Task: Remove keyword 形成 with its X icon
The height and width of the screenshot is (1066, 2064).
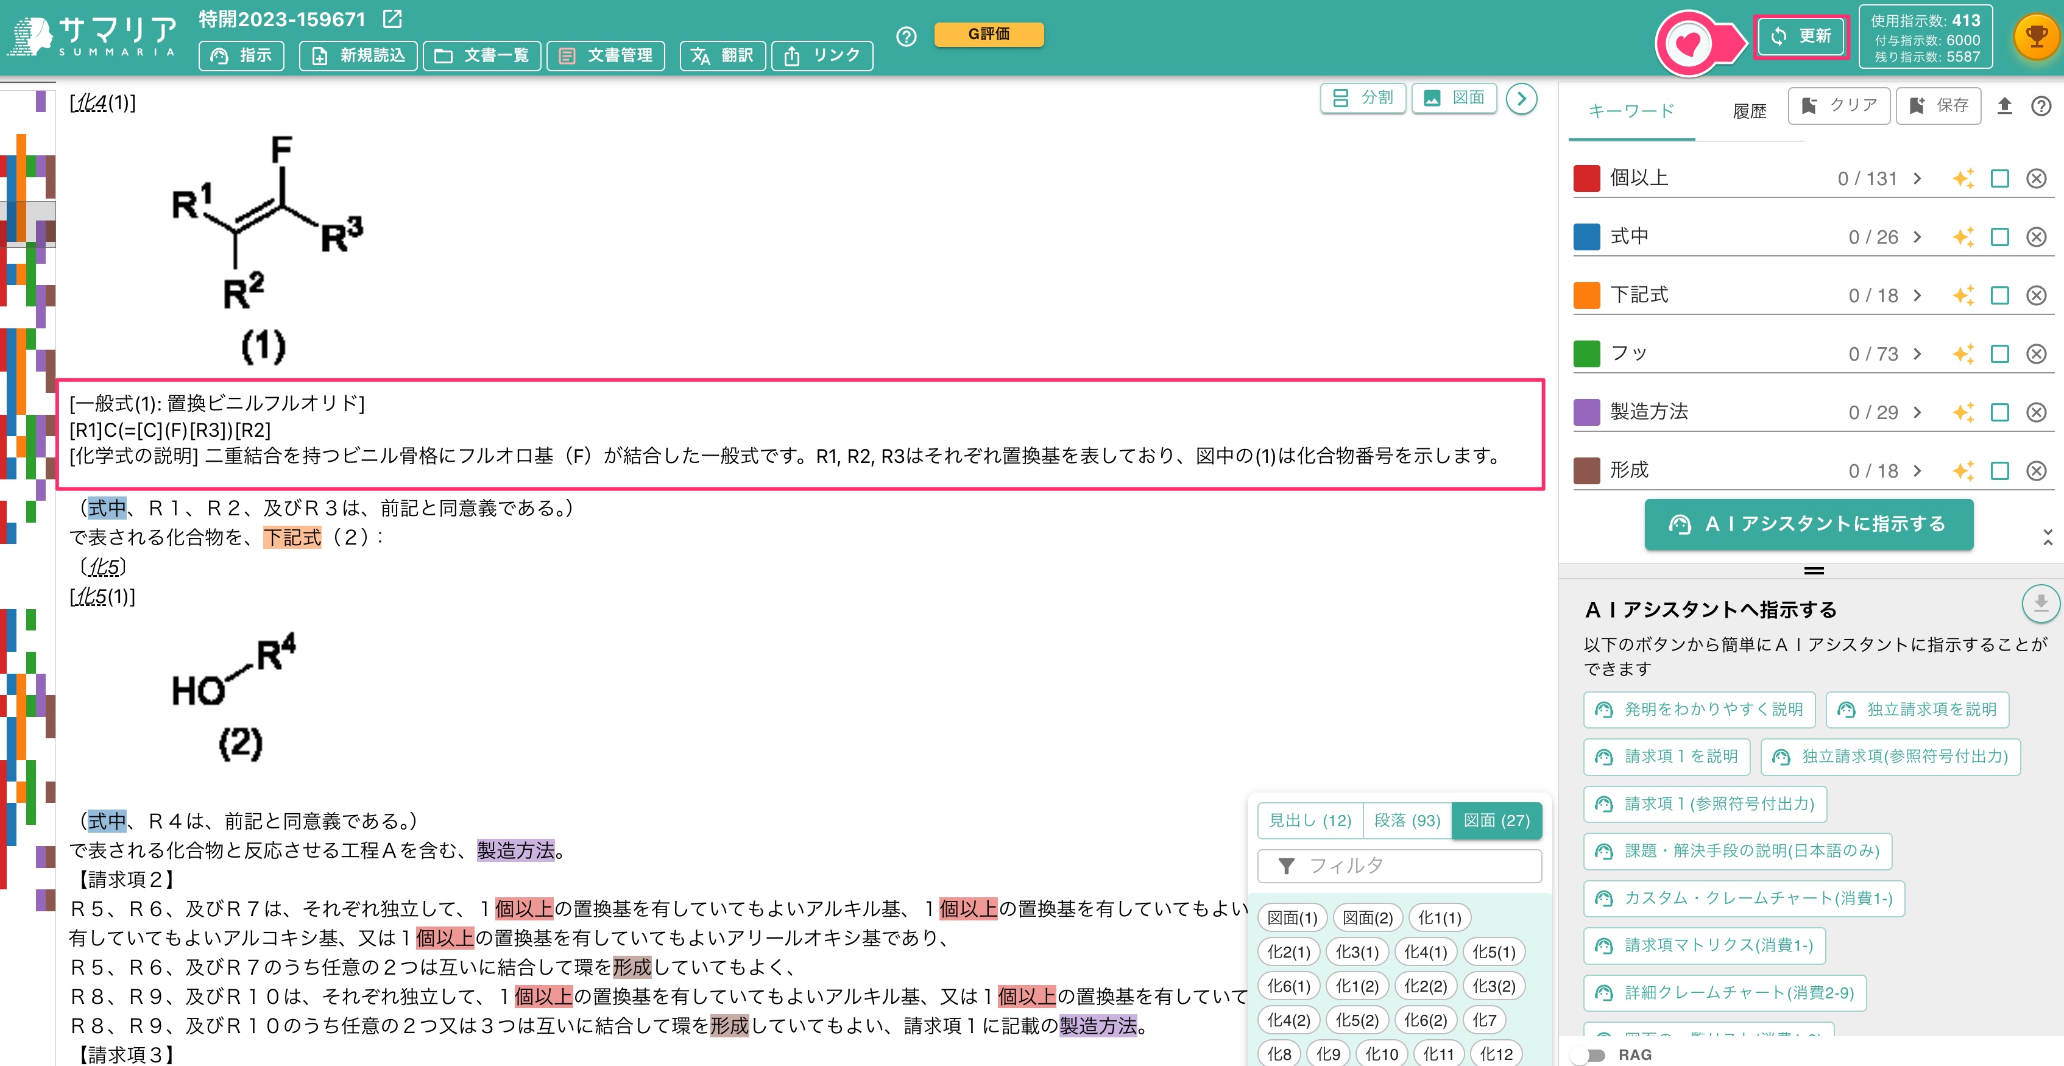Action: [x=2036, y=471]
